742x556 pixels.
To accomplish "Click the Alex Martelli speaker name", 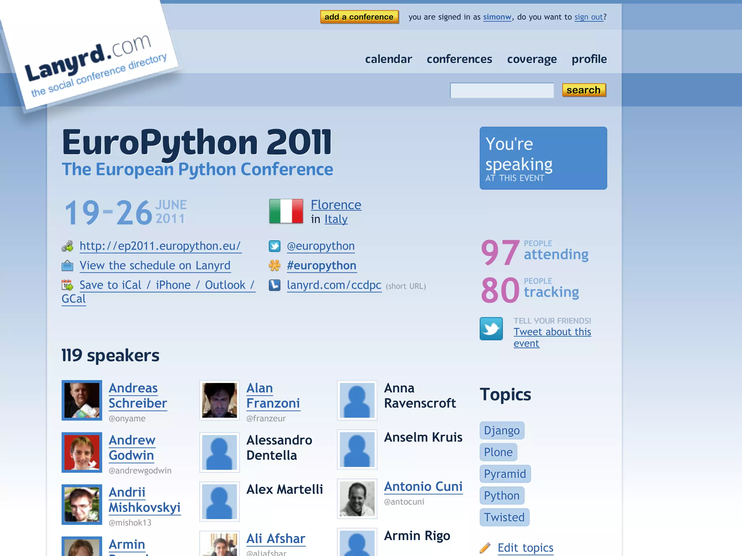I will [x=284, y=489].
